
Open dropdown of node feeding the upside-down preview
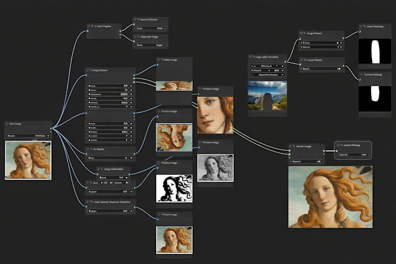(x=131, y=158)
